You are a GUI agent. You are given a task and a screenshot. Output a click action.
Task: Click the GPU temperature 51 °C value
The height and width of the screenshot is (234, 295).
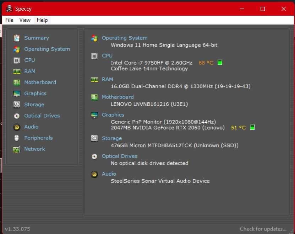click(238, 128)
